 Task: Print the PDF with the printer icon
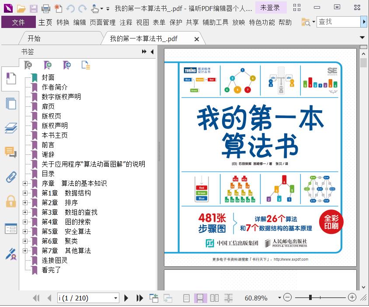pyautogui.click(x=45, y=9)
